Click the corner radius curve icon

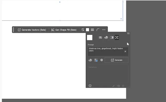coord(98,30)
